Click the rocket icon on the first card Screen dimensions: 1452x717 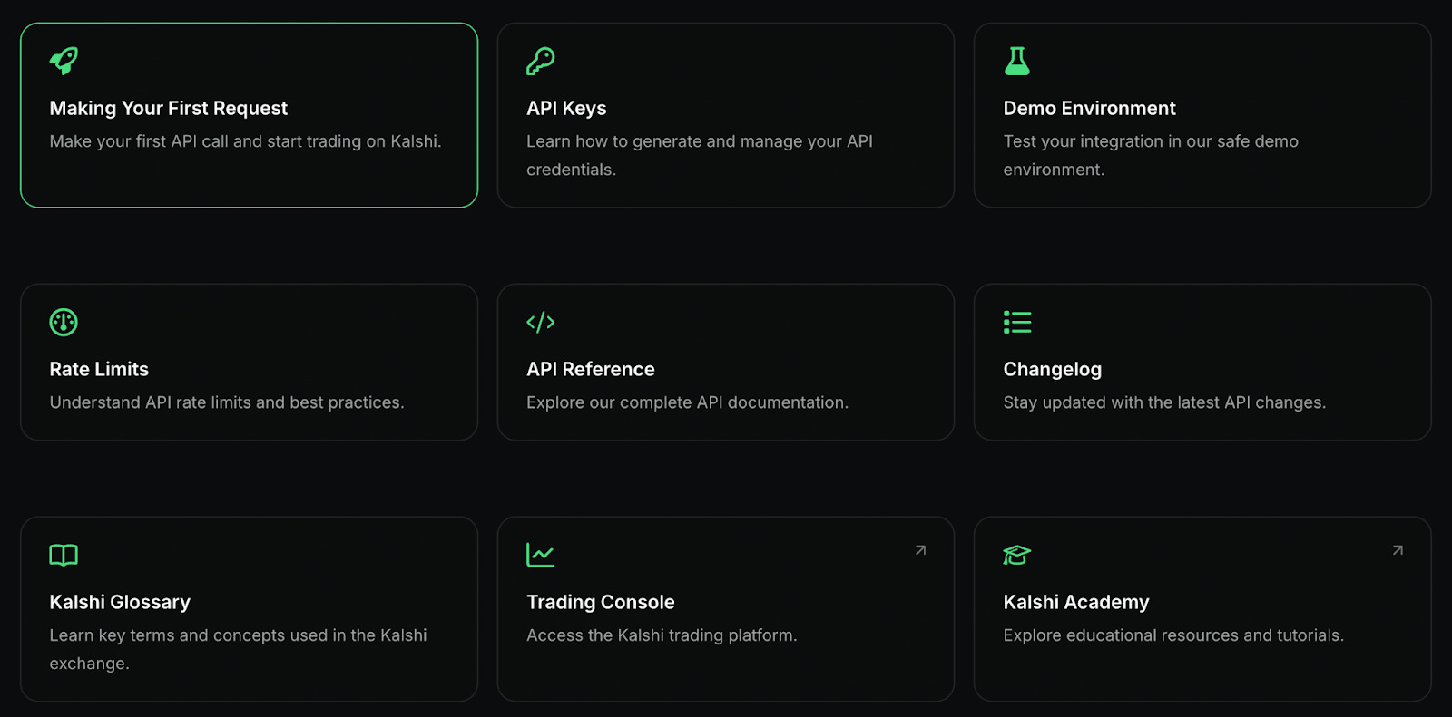(x=64, y=61)
